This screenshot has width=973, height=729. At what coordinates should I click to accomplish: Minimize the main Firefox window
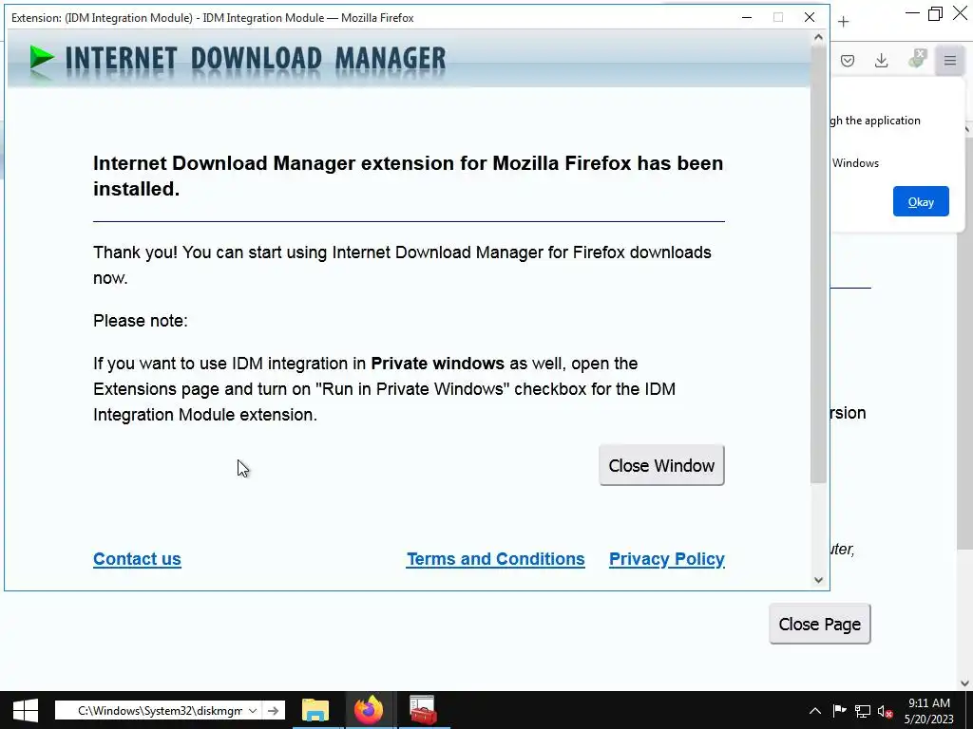911,13
